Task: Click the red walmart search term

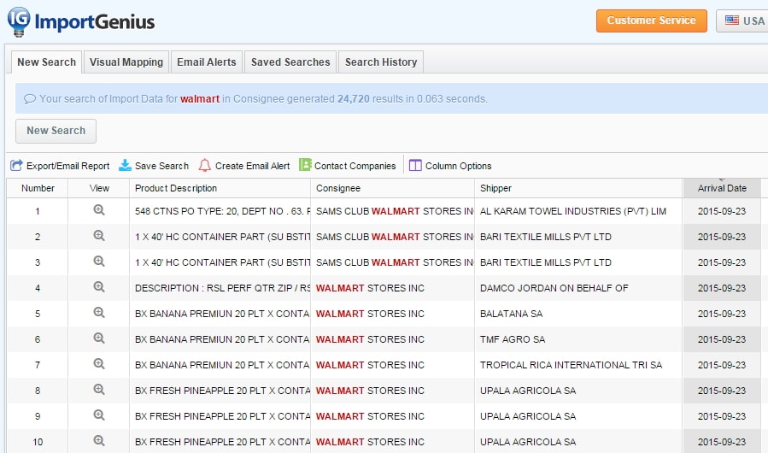Action: click(200, 99)
